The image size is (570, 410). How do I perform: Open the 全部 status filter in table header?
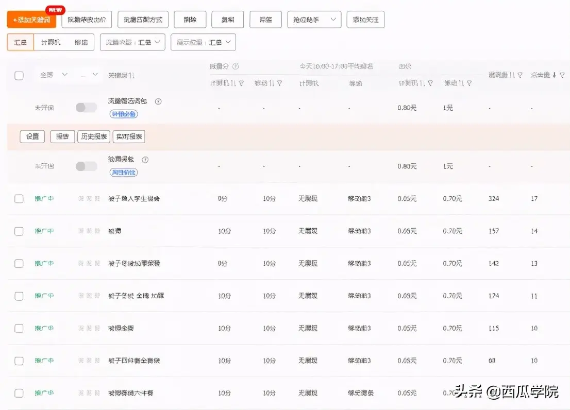pos(54,75)
